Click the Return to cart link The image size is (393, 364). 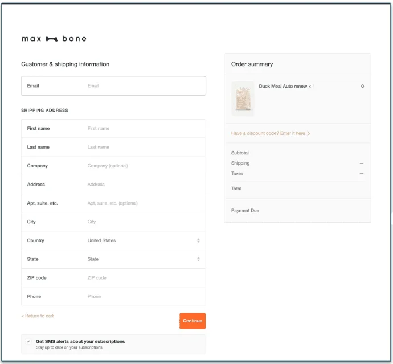(x=38, y=316)
